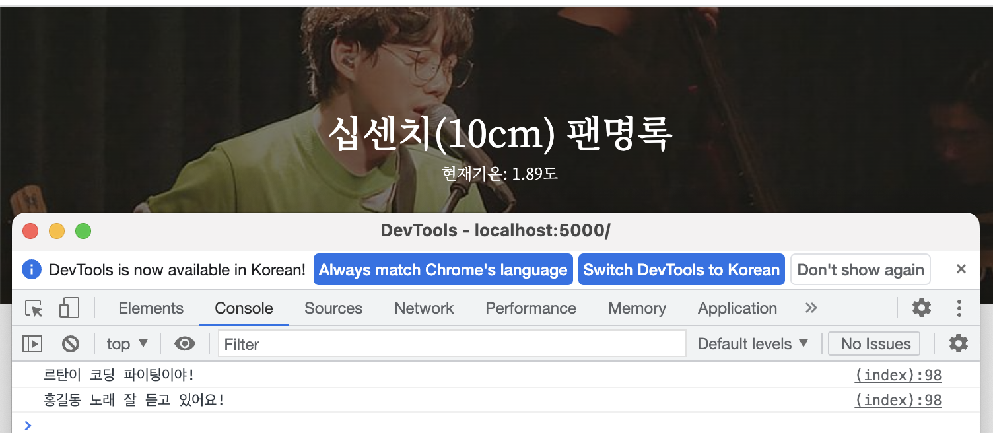Image resolution: width=993 pixels, height=433 pixels.
Task: Open console settings gear icon
Action: pos(958,343)
